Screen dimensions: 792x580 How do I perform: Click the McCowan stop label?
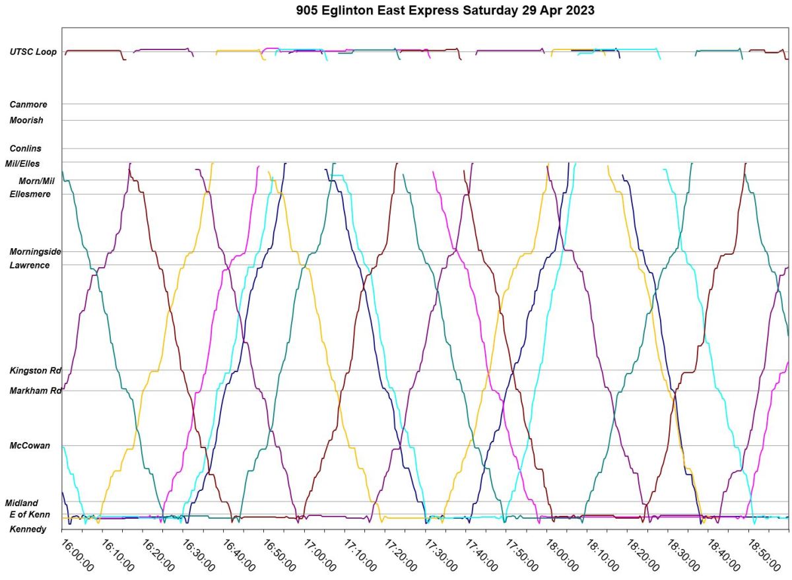tap(30, 445)
